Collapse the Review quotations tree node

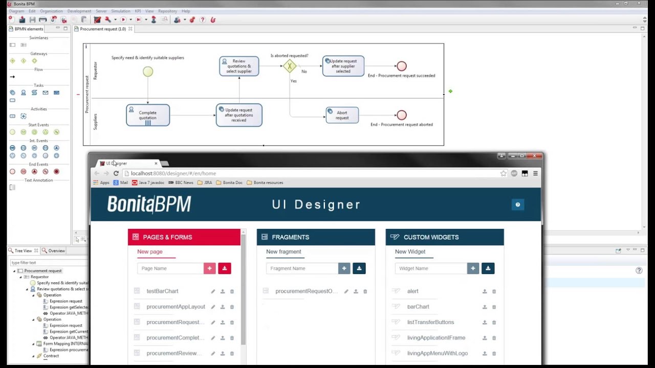tap(27, 289)
